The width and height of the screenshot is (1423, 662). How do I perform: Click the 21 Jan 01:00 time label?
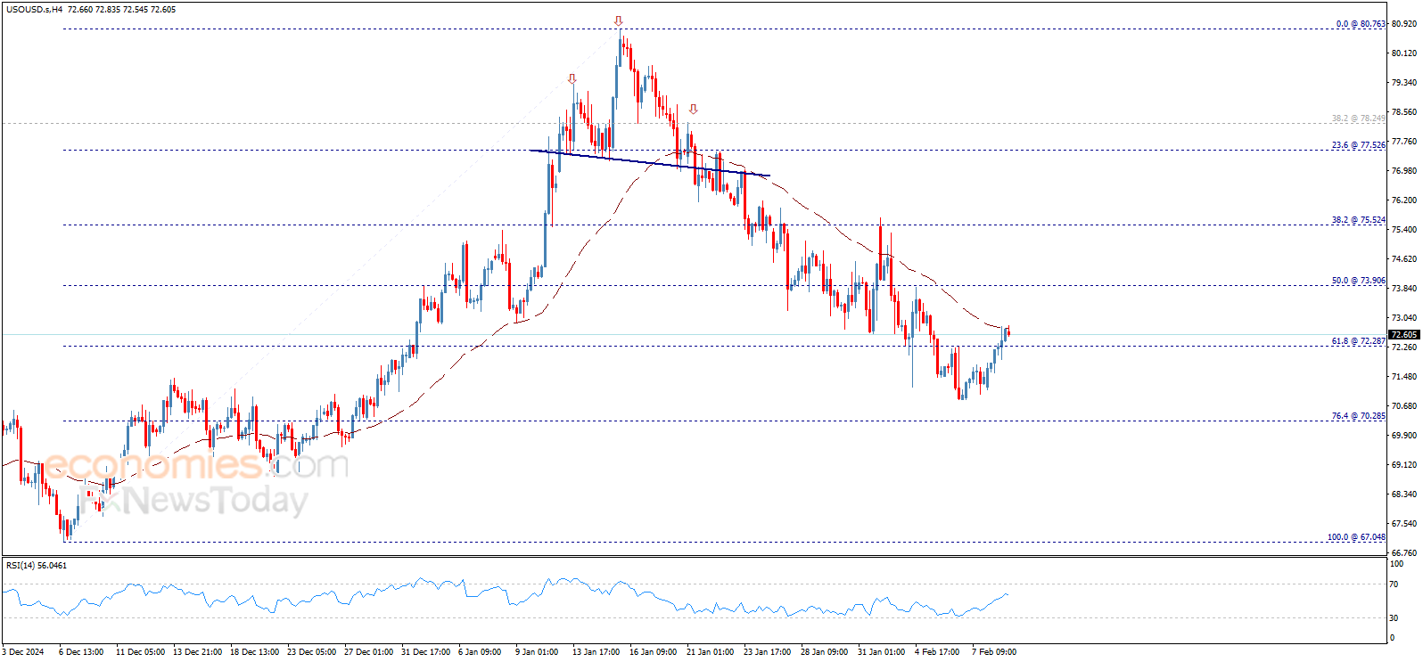pos(711,652)
